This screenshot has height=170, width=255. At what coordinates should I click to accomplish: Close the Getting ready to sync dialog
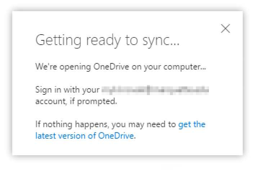point(225,29)
